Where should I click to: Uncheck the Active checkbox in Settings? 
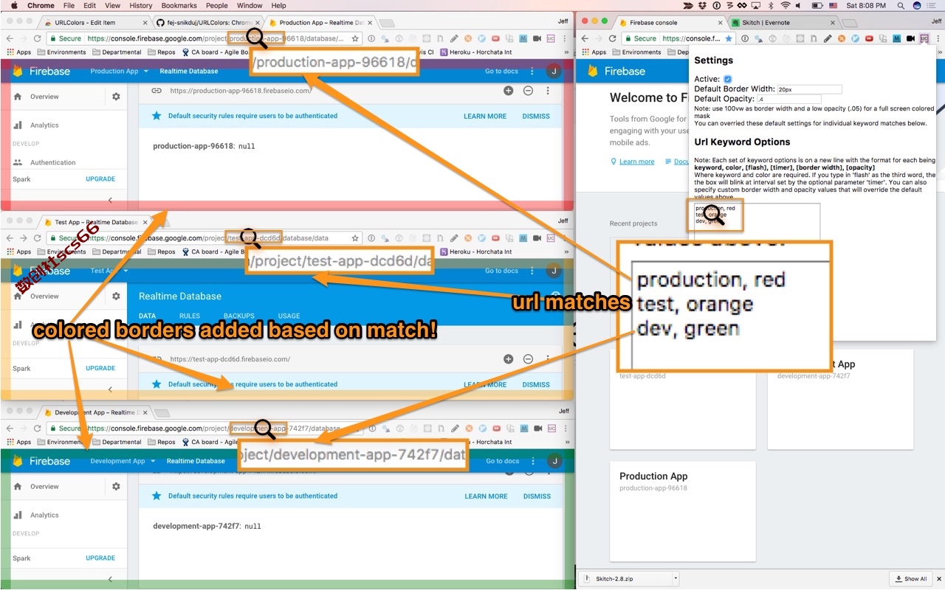[x=728, y=79]
